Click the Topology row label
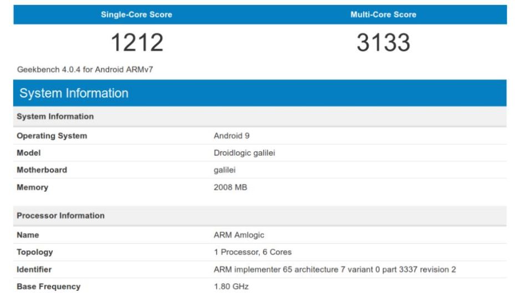 click(34, 252)
